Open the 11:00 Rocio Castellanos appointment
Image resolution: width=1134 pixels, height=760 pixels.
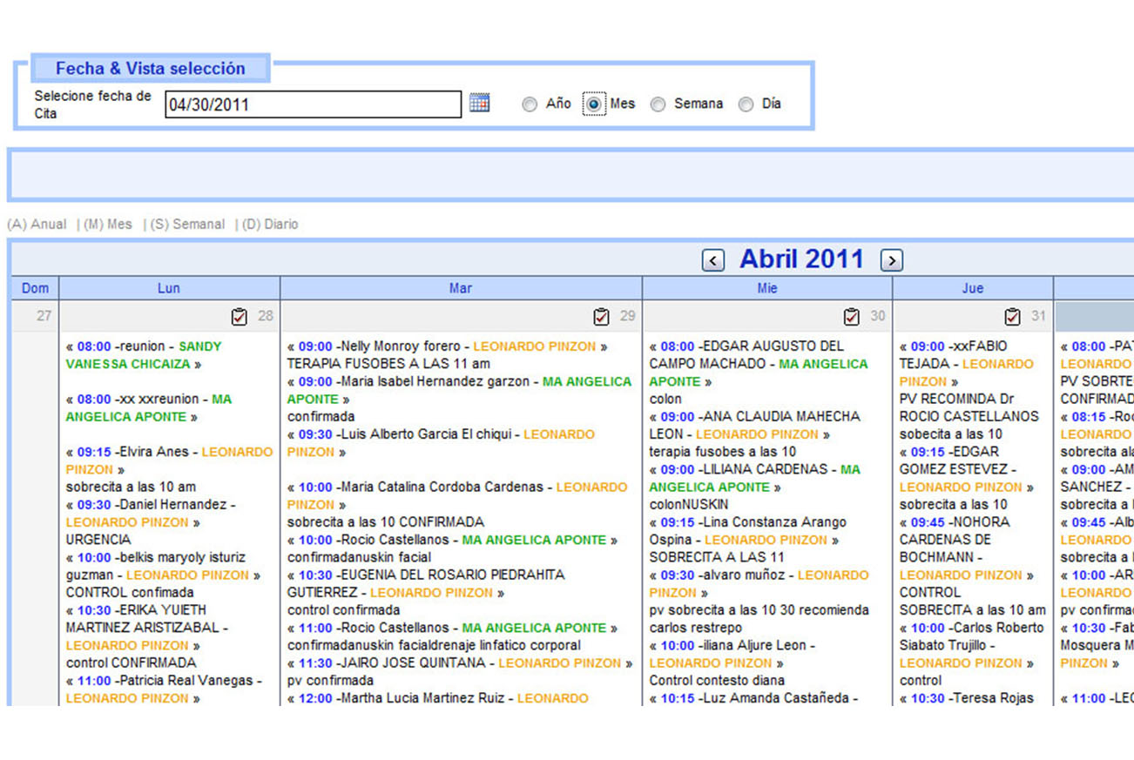coord(452,628)
